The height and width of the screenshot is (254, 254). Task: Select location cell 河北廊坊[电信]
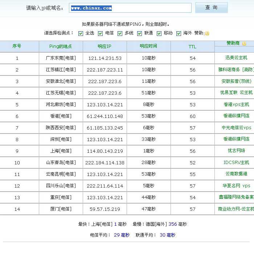pos(61,105)
